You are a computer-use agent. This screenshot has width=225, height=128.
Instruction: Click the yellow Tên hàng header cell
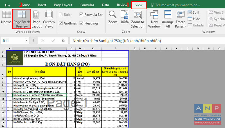40,72
